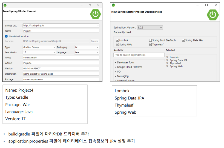Expand the Messaging category
This screenshot has width=224, height=148.
115,76
